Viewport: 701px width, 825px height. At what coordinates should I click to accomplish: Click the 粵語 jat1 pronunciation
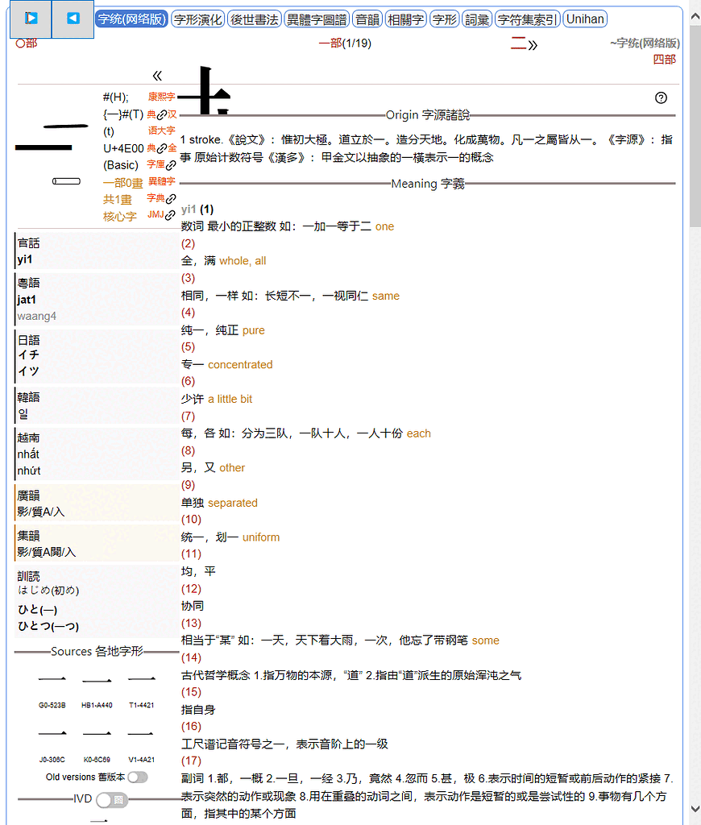[27, 300]
